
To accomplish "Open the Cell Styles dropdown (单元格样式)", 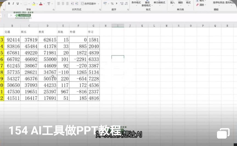I will [159, 2].
